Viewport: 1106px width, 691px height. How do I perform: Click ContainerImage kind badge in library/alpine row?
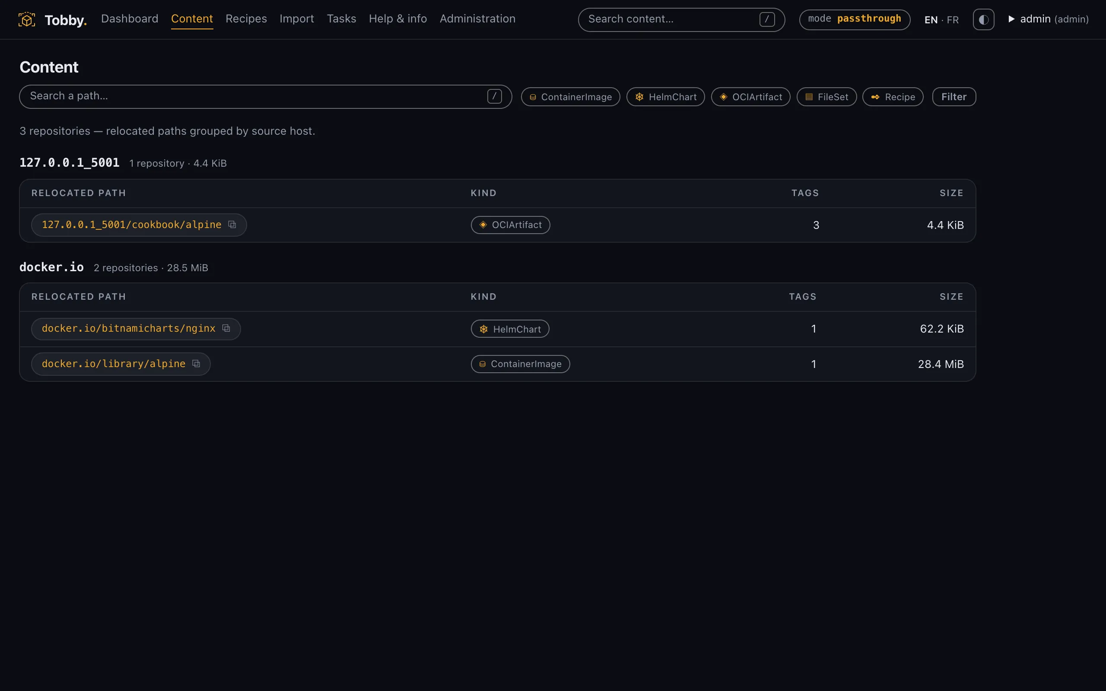[x=520, y=364]
